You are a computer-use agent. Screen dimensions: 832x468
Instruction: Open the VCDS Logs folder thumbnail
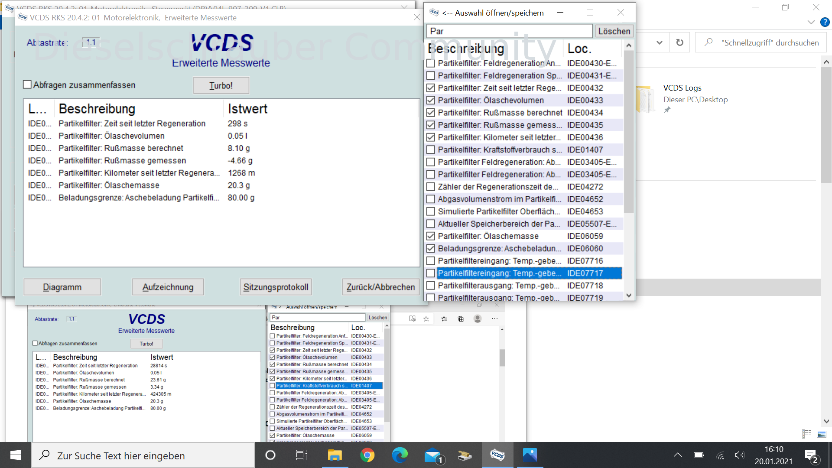click(x=645, y=99)
